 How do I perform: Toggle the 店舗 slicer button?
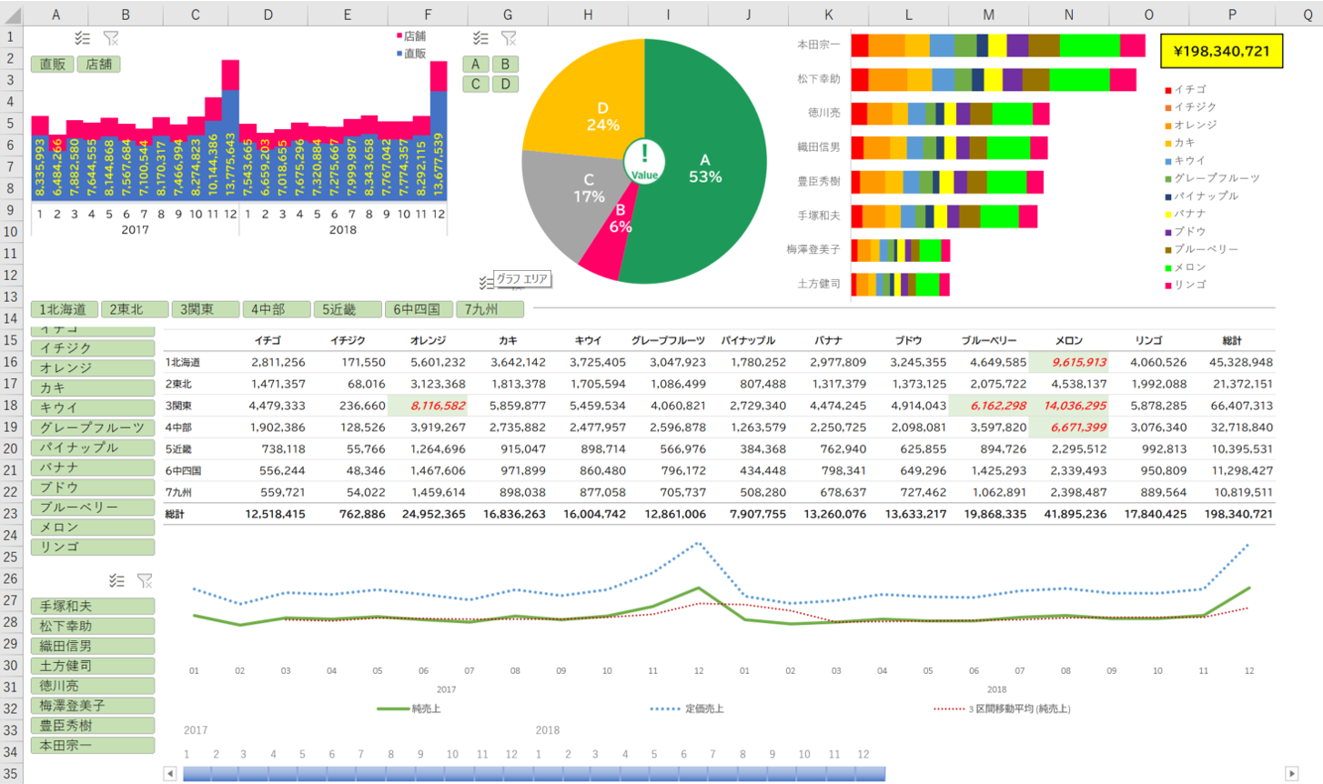coord(98,65)
